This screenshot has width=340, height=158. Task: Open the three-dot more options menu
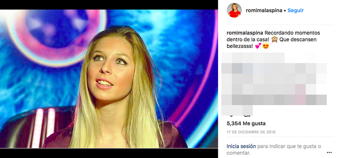329,153
